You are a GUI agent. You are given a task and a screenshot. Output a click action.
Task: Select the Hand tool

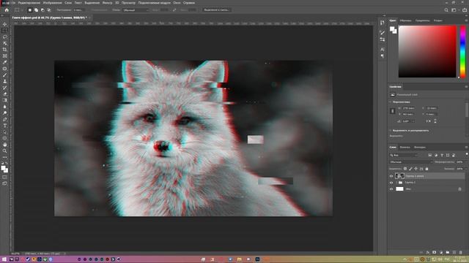5,145
